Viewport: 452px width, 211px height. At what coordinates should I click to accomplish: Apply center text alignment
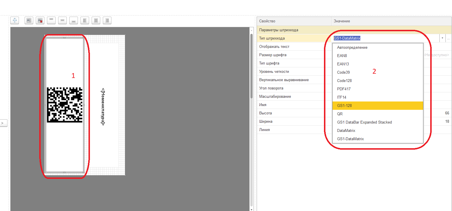(96, 20)
